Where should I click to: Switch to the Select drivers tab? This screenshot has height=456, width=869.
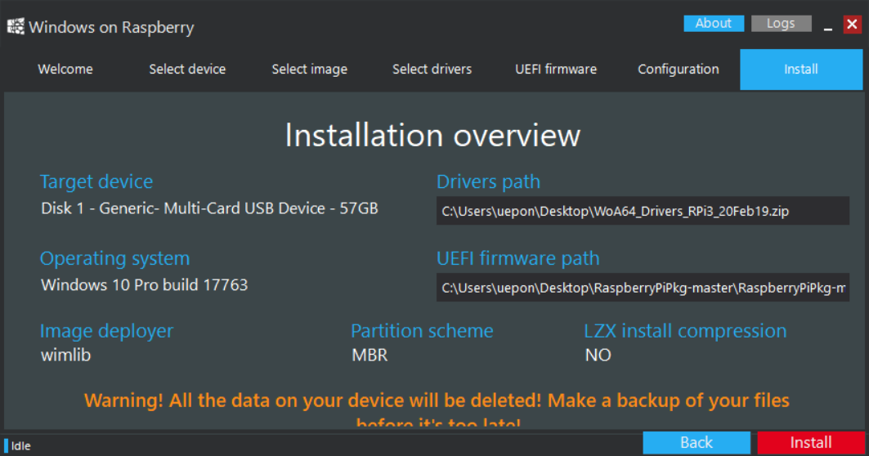tap(432, 69)
